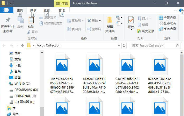Click 全部取消 select none
Image resolution: width=184 pixels, height=116 pixels.
(167, 23)
